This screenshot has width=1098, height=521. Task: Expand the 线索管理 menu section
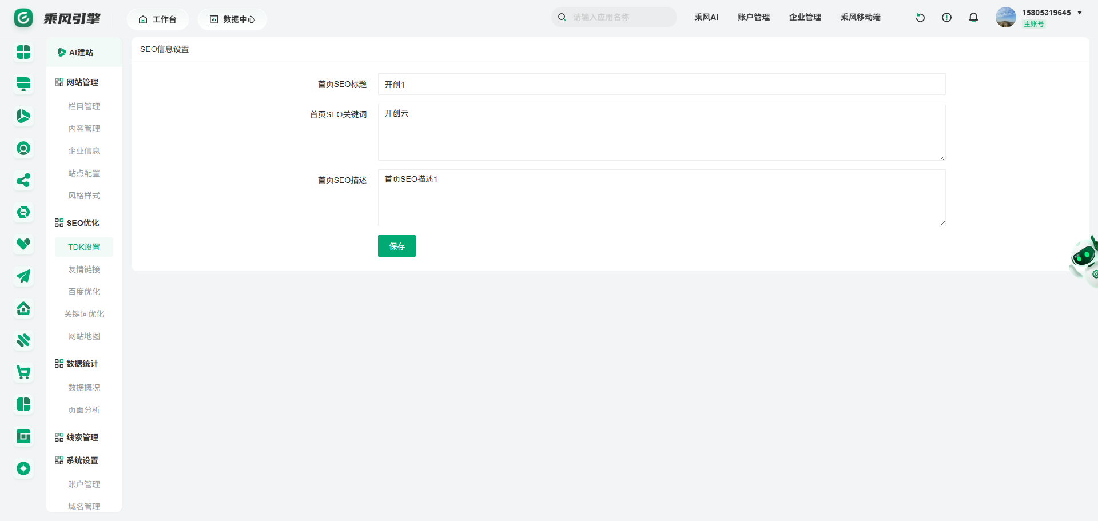point(77,438)
